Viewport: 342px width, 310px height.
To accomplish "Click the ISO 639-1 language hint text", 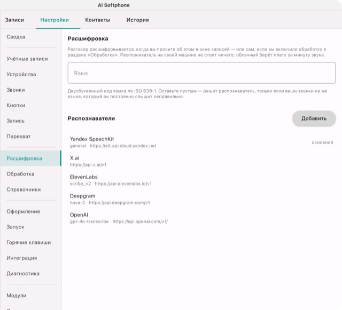I will pos(197,94).
